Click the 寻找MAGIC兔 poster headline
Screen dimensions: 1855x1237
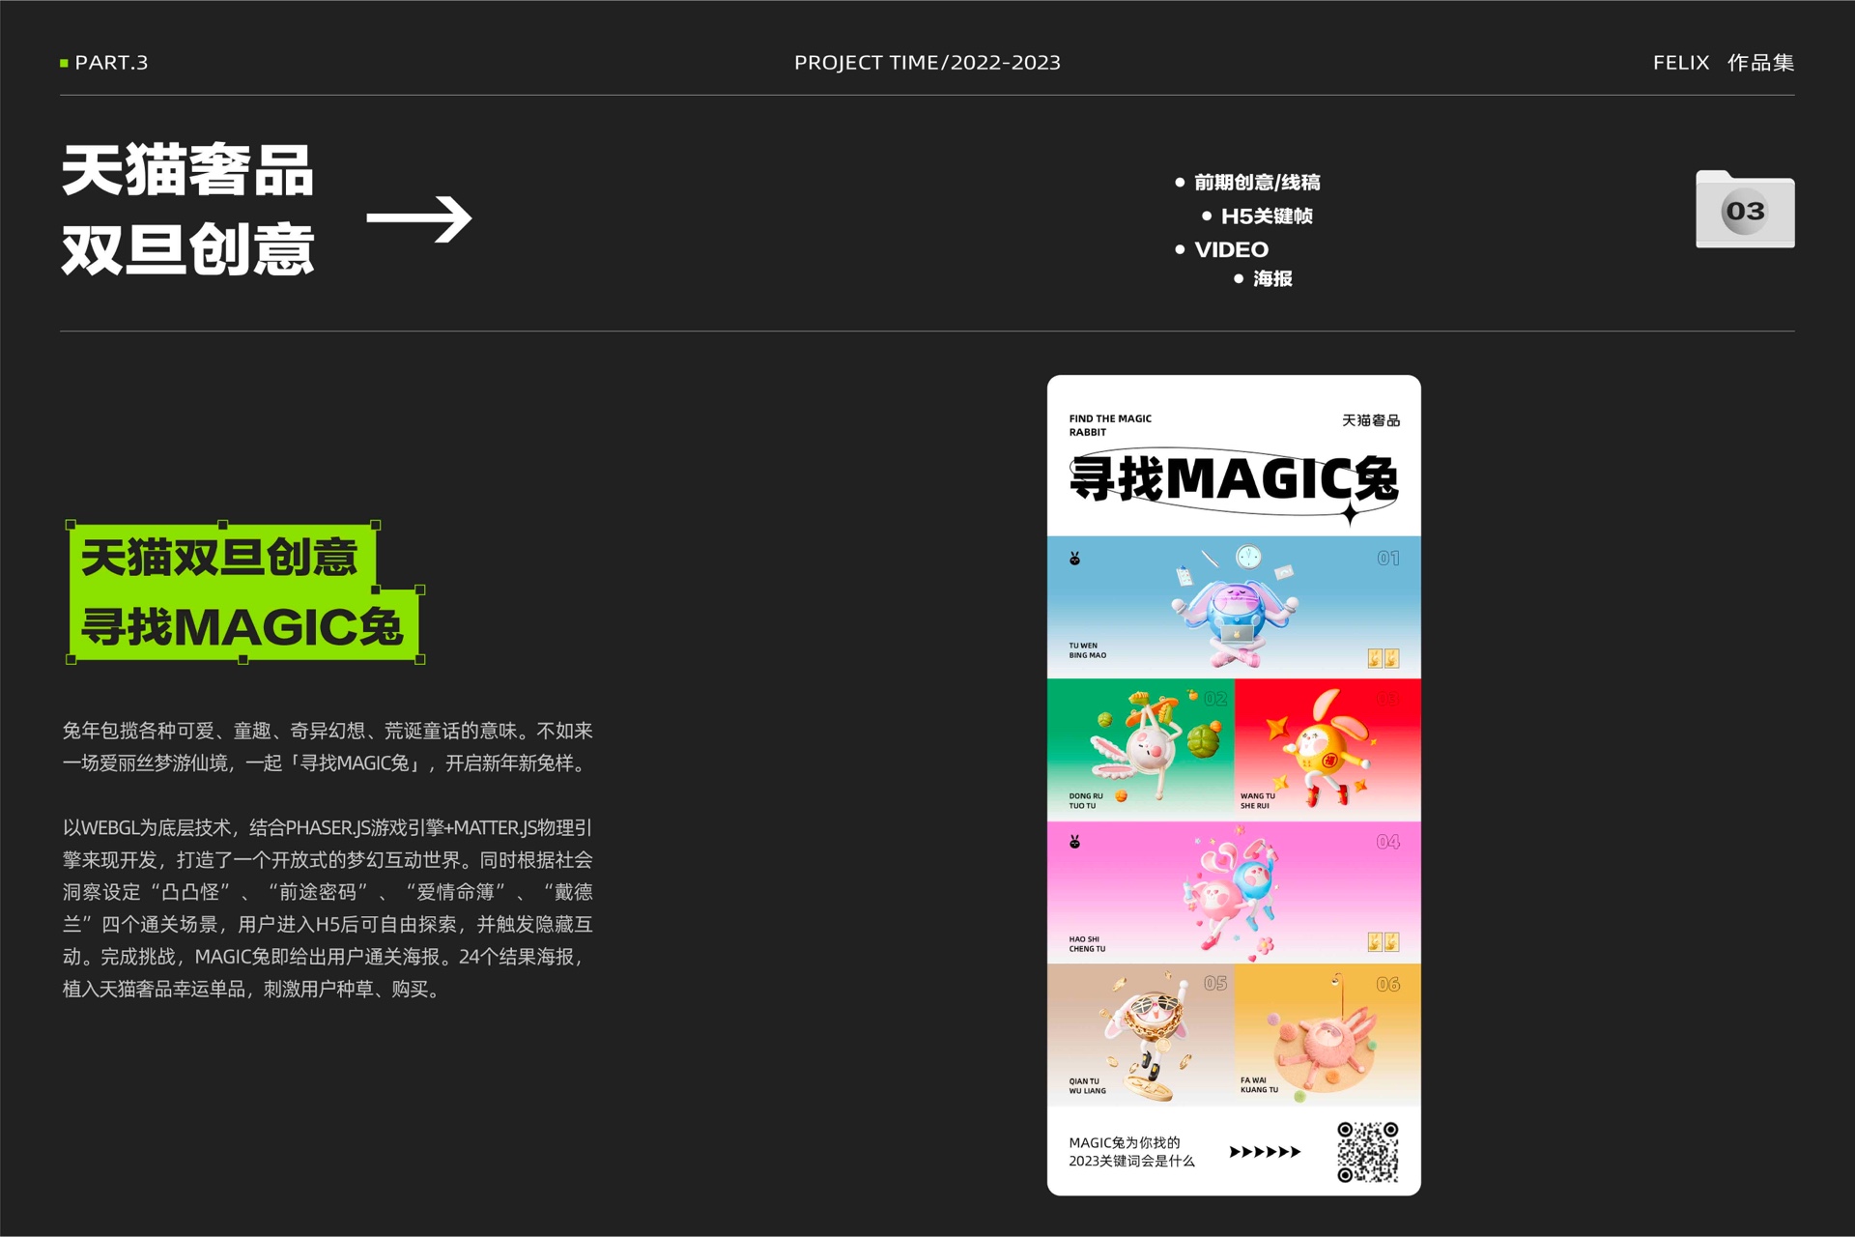point(1234,480)
